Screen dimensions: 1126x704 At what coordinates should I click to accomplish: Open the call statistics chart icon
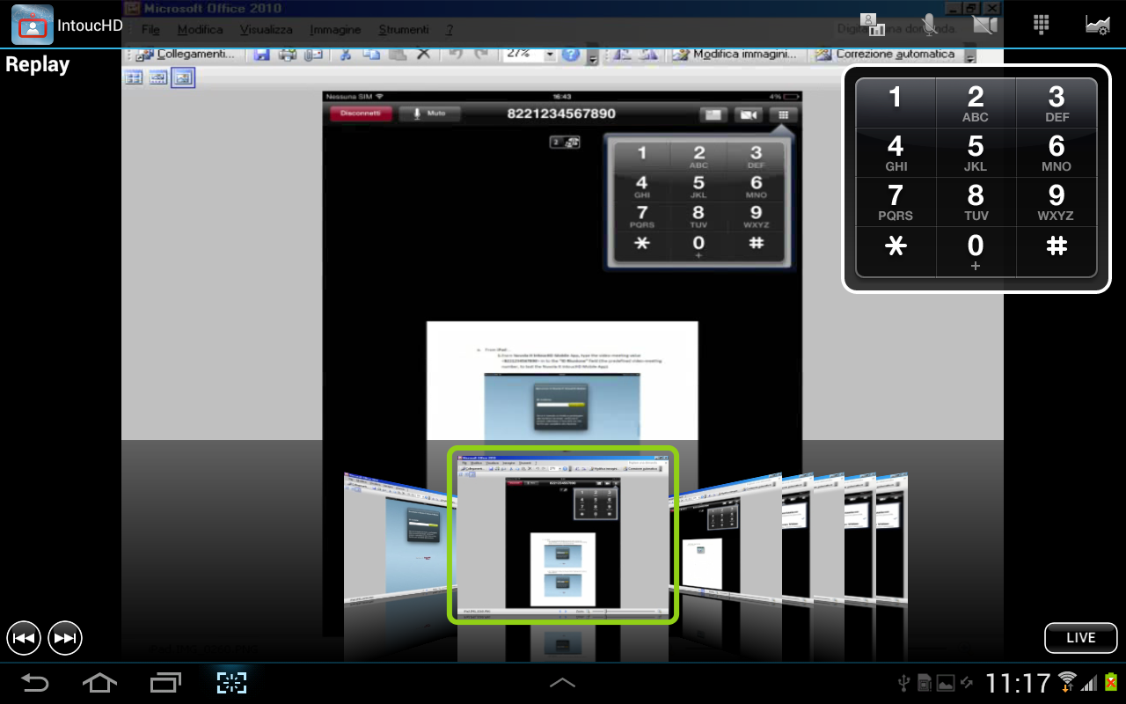coord(1097,25)
